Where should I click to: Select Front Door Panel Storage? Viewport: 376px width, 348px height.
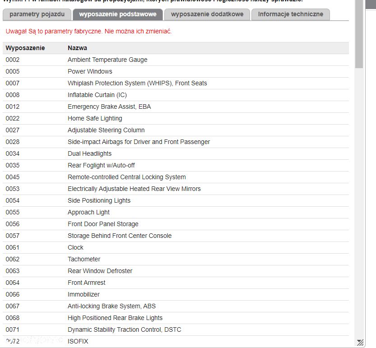(x=103, y=224)
